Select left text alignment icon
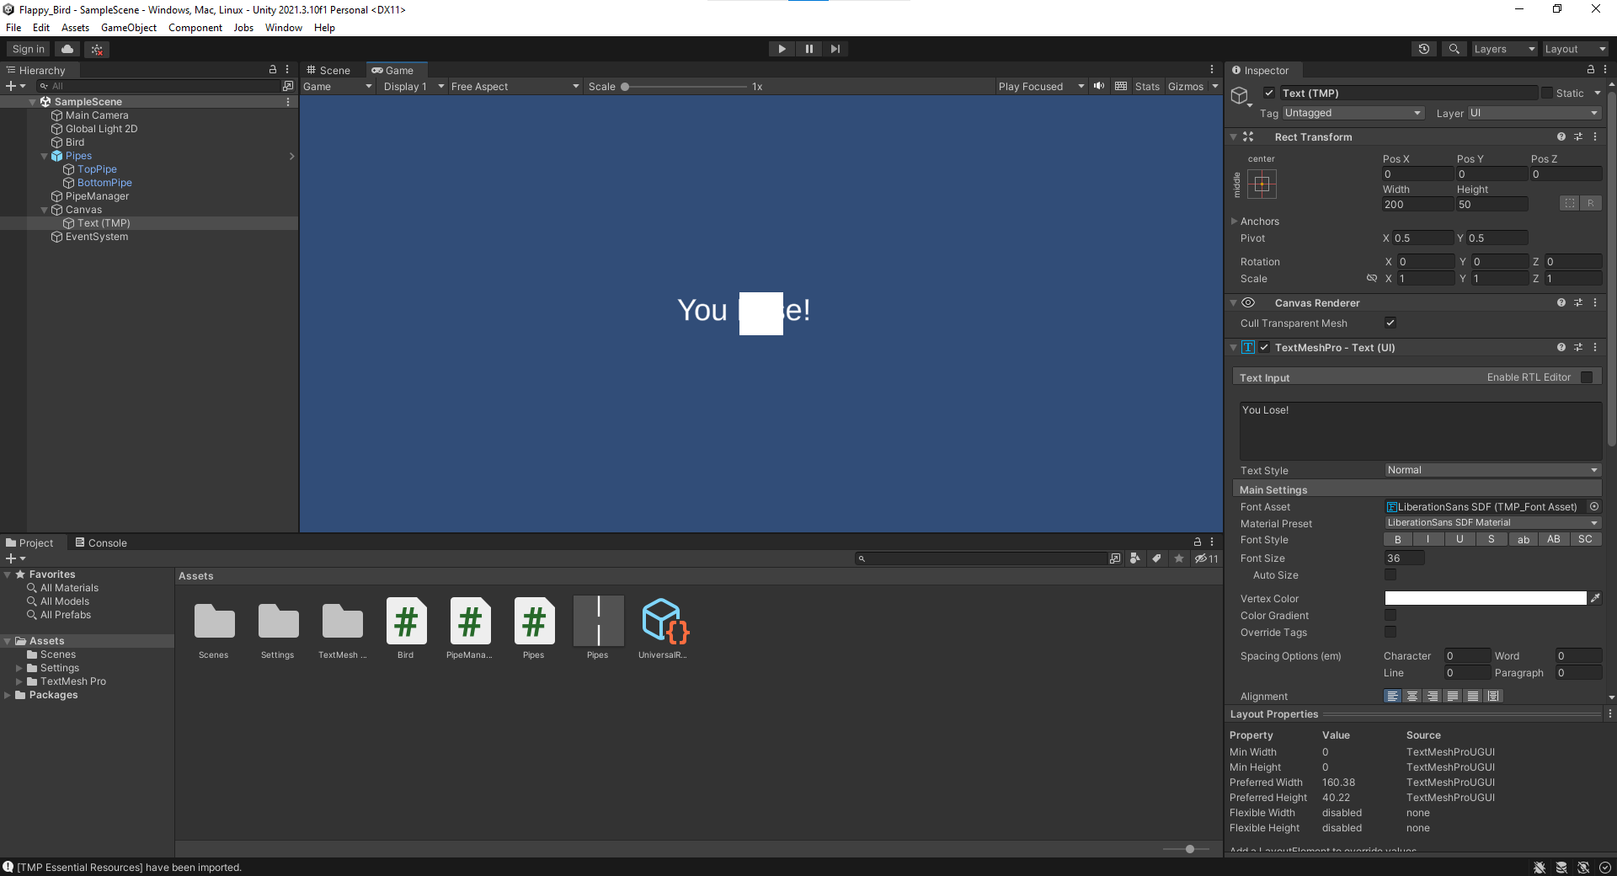The height and width of the screenshot is (876, 1617). coord(1393,696)
